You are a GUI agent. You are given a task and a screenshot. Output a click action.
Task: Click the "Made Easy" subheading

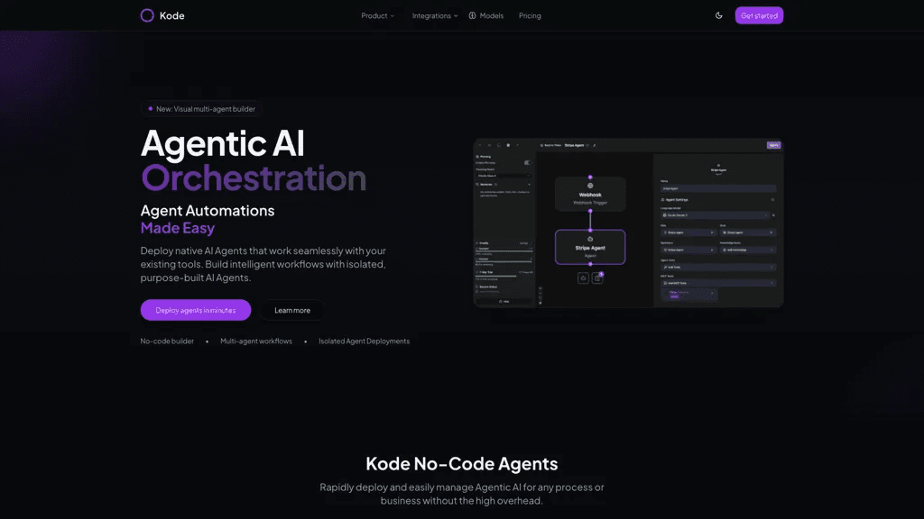[178, 228]
